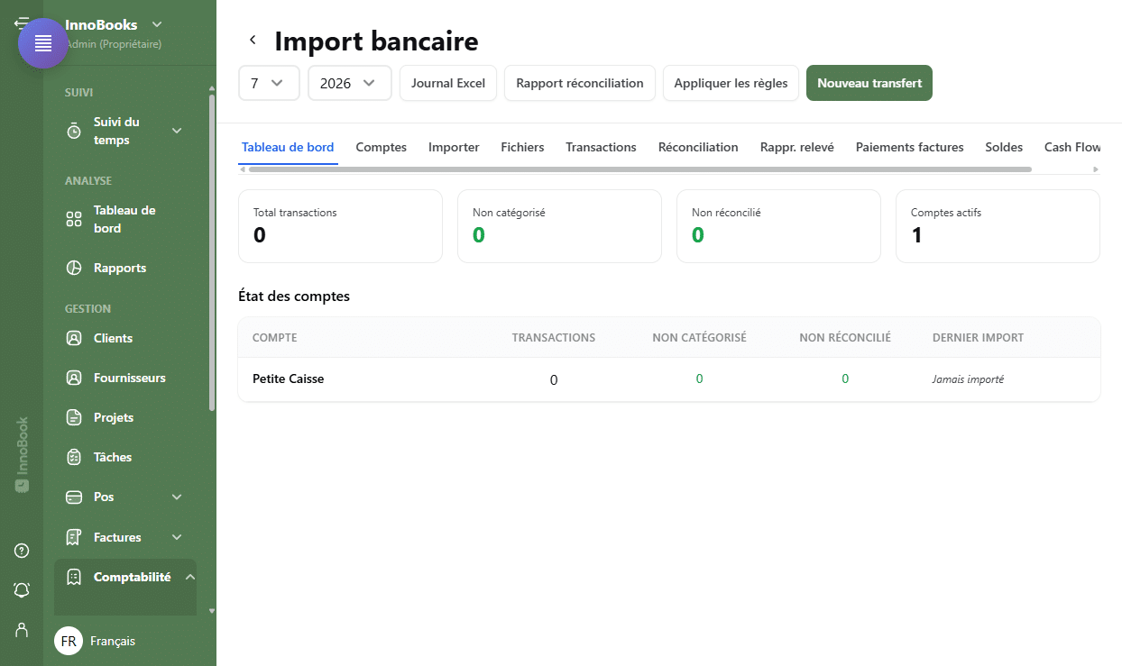The image size is (1122, 666).
Task: Click the Français language selector
Action: tap(113, 641)
